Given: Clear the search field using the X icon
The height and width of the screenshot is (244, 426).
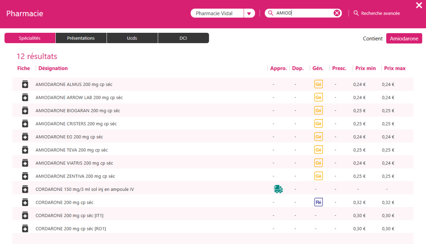Looking at the screenshot, I should 337,13.
